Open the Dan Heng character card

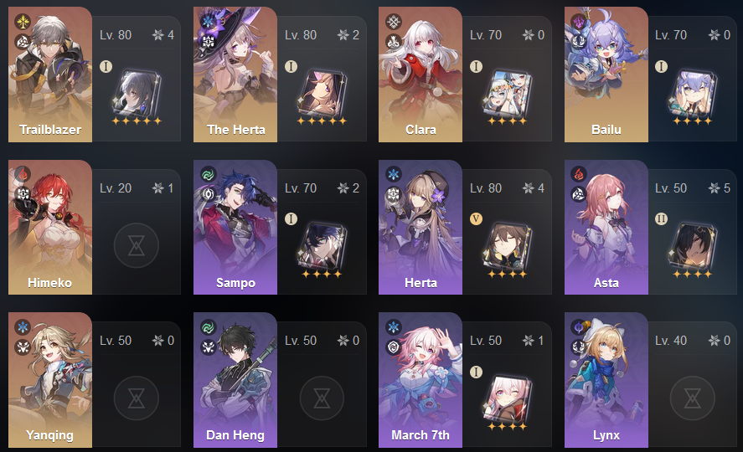pos(235,380)
